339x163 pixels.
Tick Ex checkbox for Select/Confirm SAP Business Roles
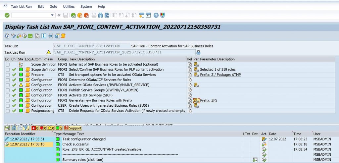(8, 70)
